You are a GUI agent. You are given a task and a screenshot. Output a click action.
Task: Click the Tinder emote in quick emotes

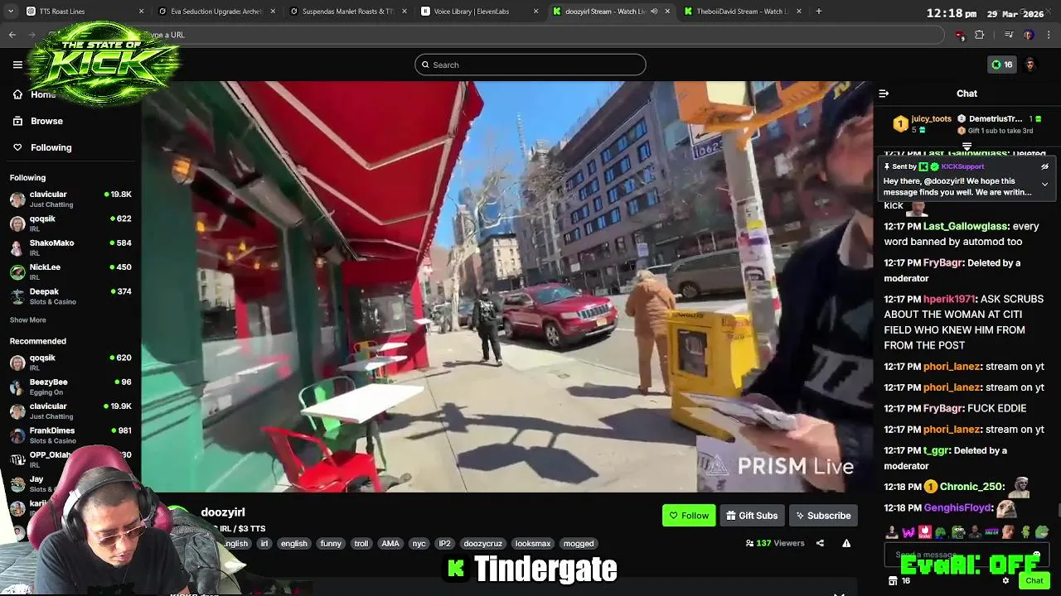click(x=925, y=532)
